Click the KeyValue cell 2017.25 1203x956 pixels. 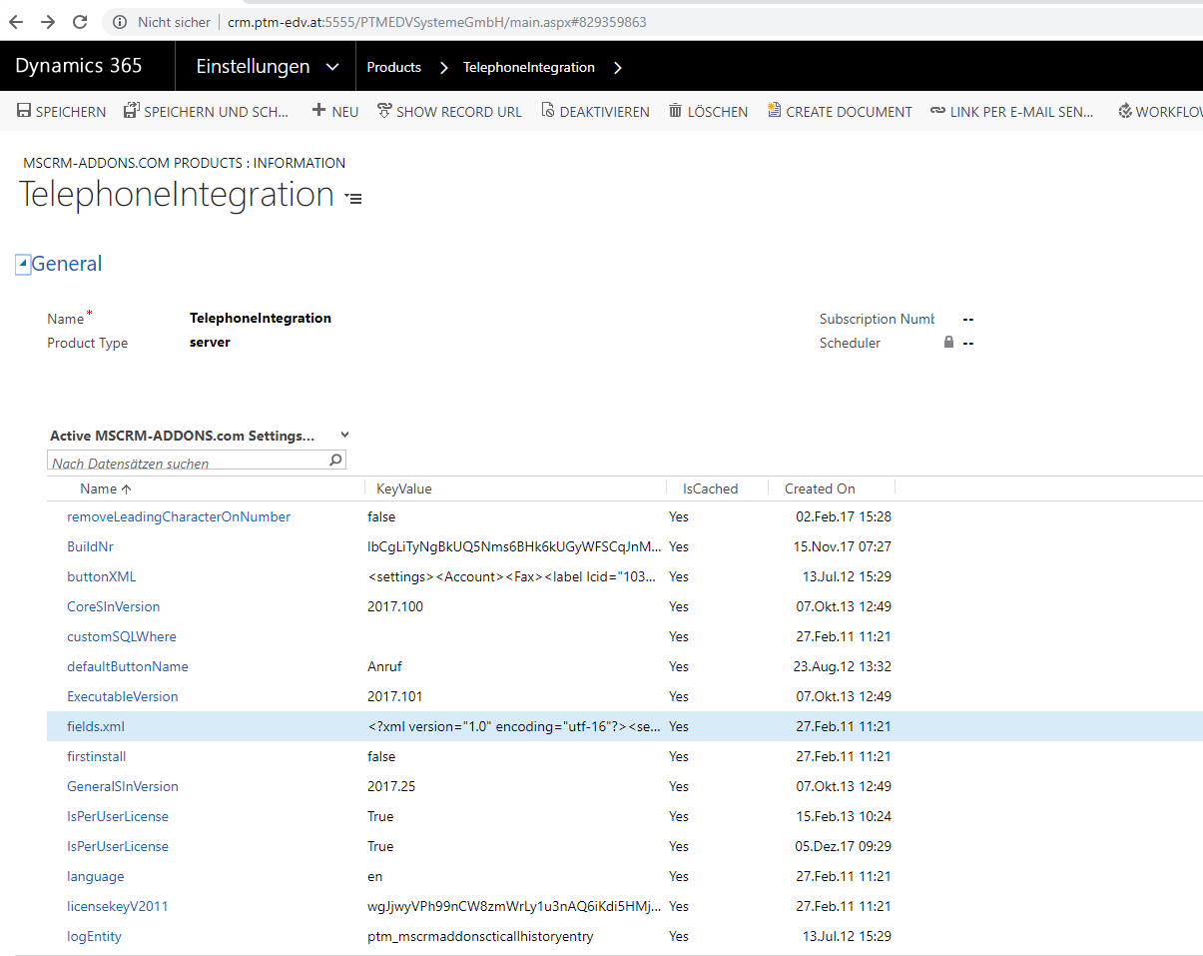[x=391, y=787]
